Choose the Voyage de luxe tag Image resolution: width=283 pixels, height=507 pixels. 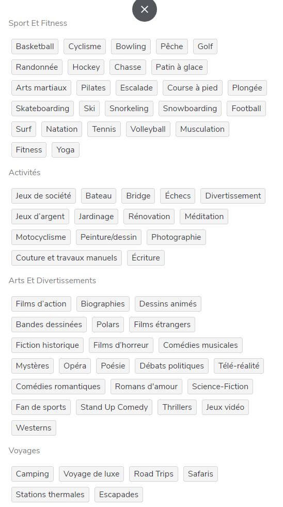click(x=91, y=474)
